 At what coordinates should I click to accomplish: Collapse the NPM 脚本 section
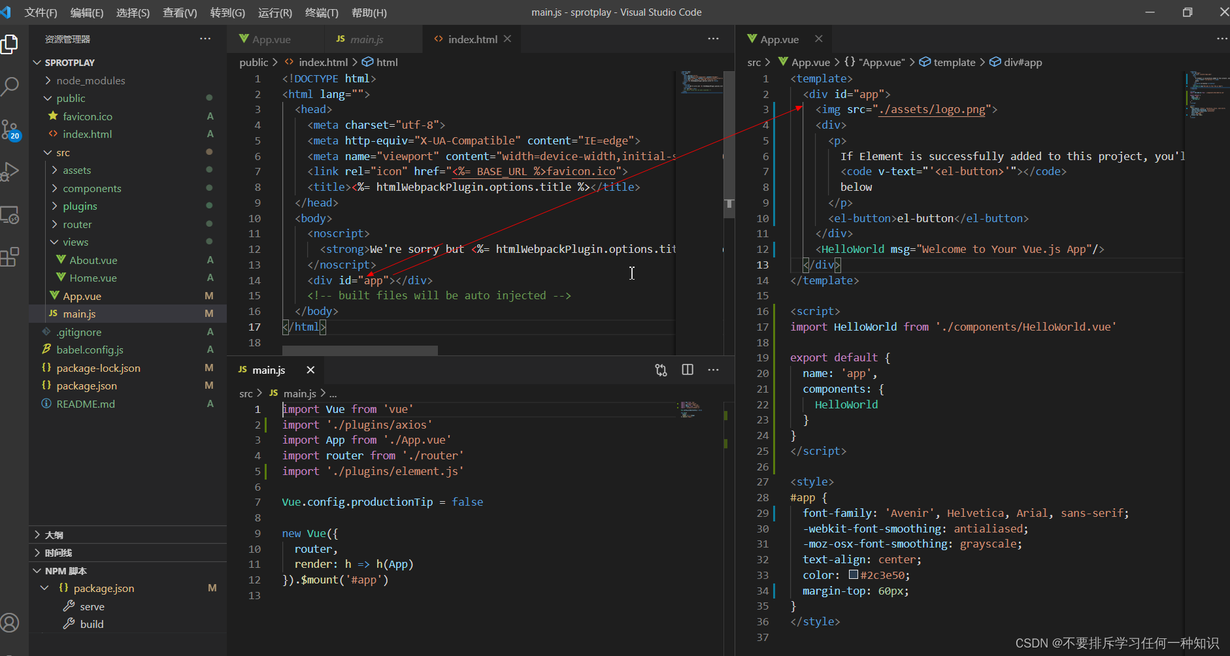pos(37,570)
